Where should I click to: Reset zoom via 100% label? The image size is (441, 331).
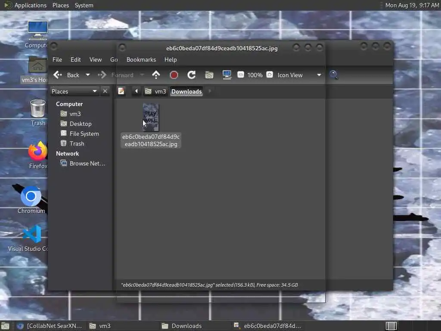point(255,75)
